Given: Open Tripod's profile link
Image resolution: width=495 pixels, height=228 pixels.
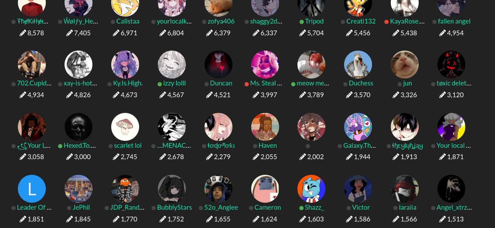Looking at the screenshot, I should pos(314,21).
